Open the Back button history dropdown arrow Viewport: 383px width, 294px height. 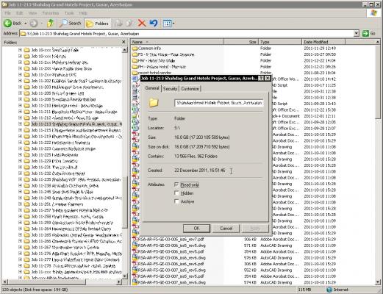click(x=26, y=24)
